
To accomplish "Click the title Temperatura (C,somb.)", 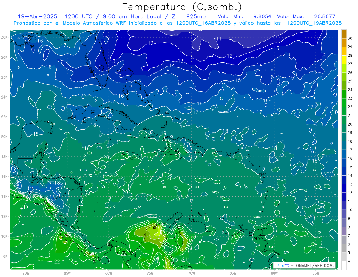I will [182, 7].
